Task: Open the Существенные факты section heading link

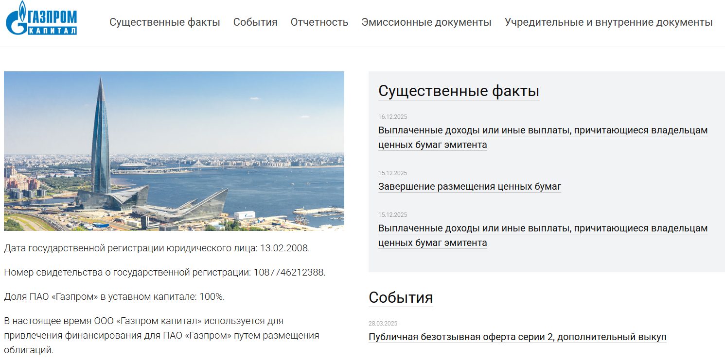Action: [459, 91]
